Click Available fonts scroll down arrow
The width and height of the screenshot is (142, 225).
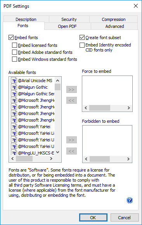click(x=58, y=152)
